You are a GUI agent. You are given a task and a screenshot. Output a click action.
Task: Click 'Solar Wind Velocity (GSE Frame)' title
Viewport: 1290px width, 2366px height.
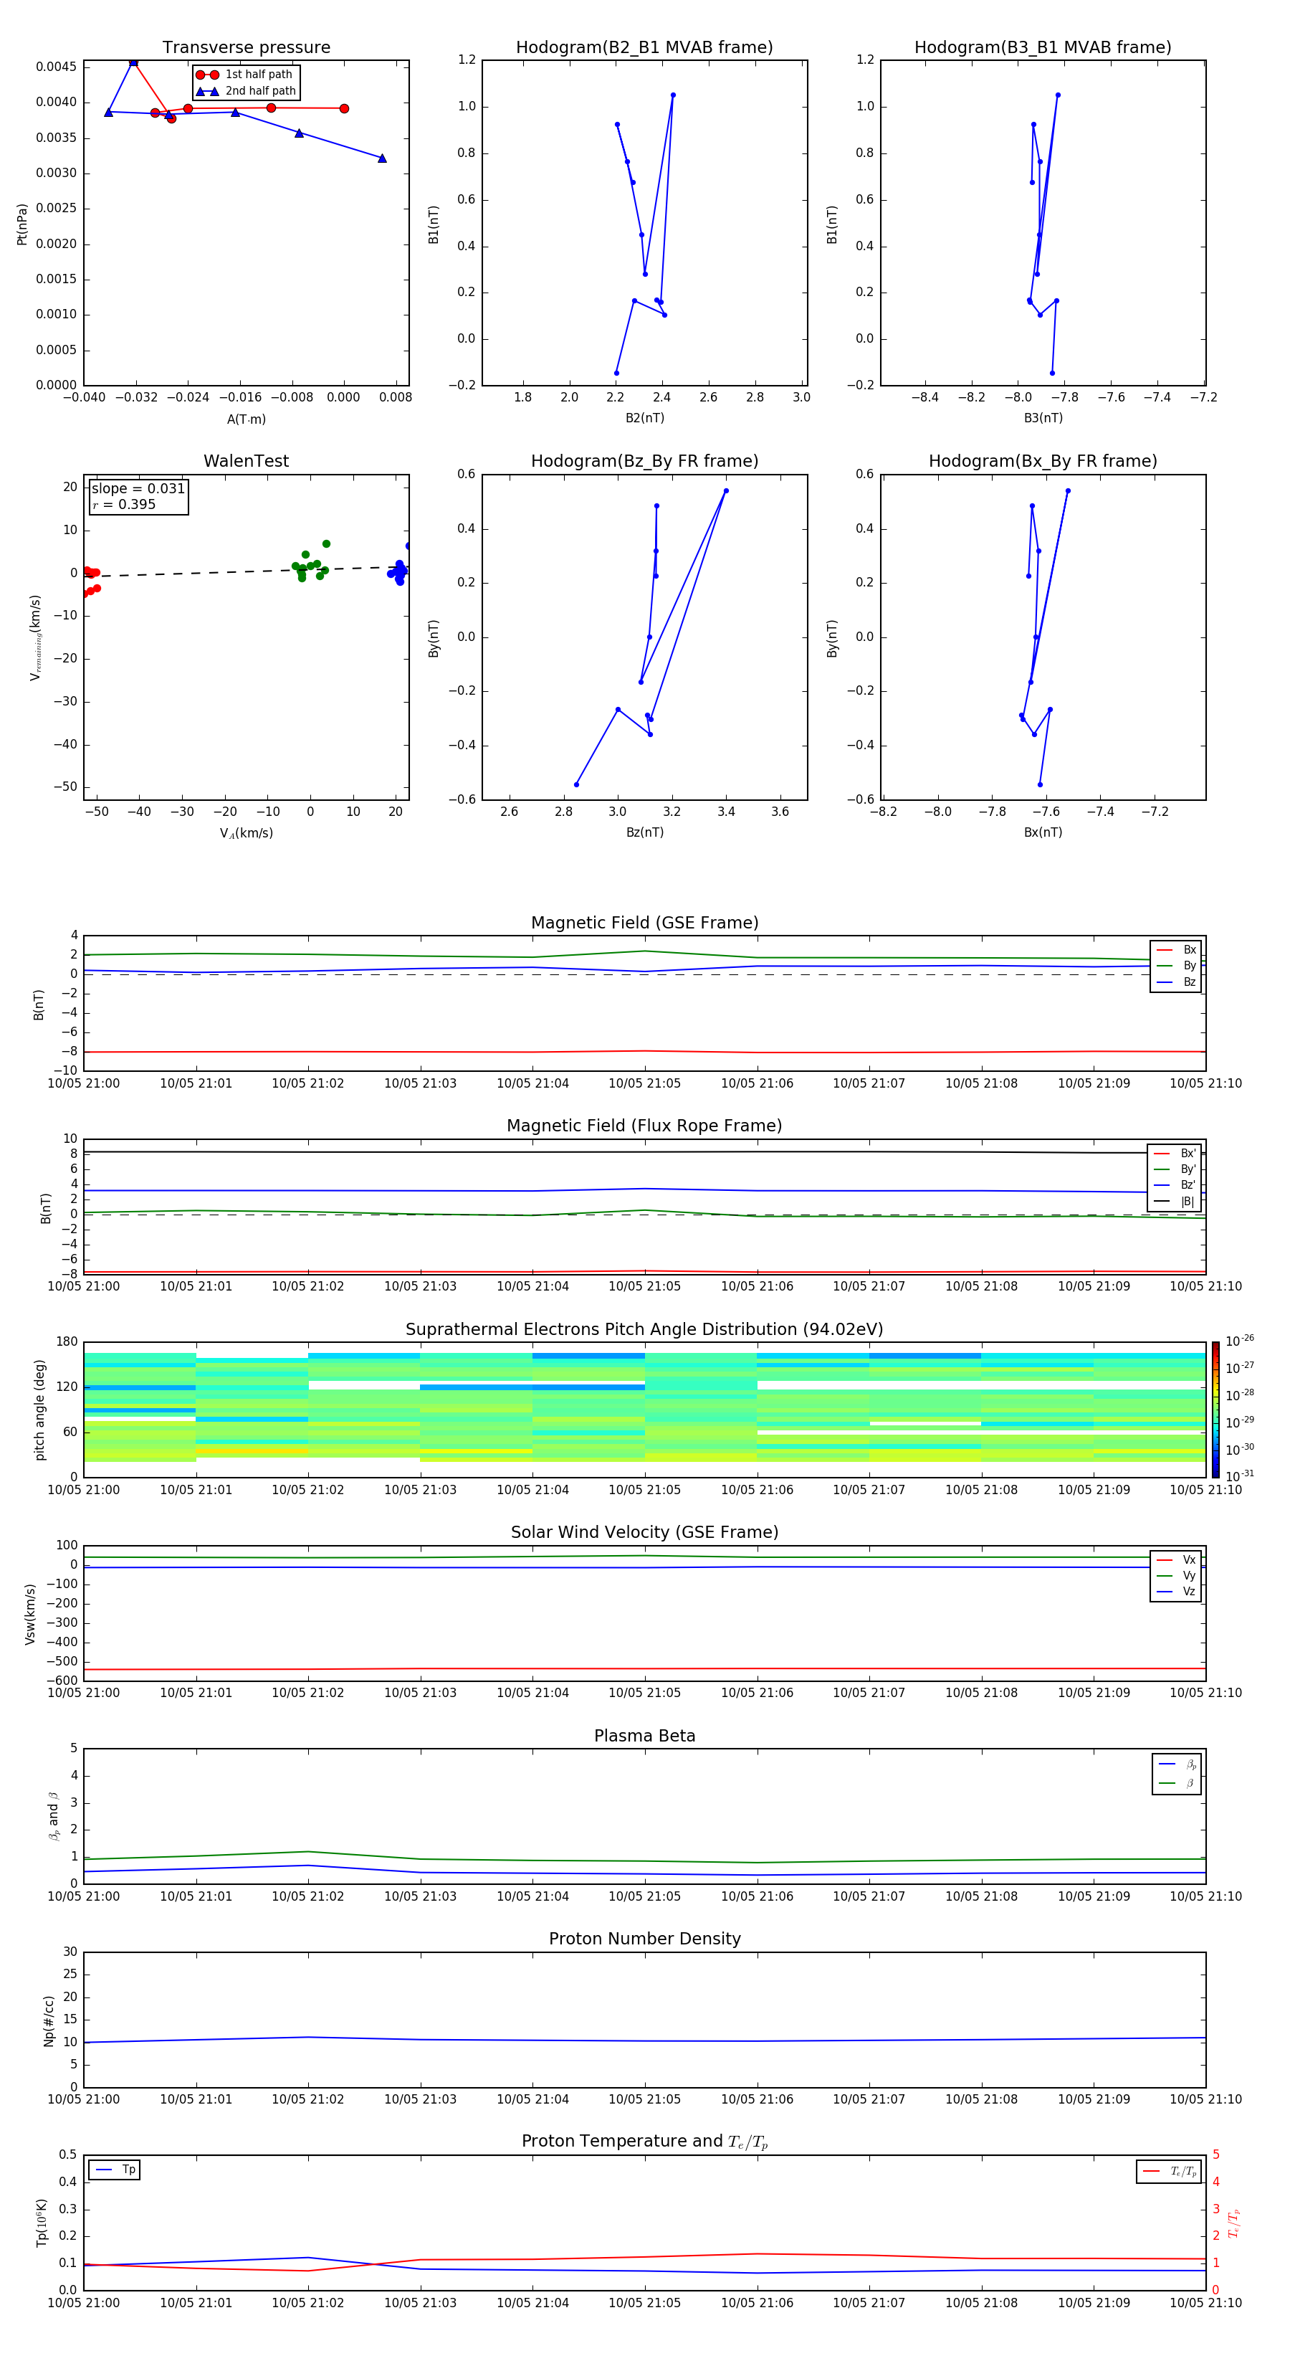coord(644,1532)
